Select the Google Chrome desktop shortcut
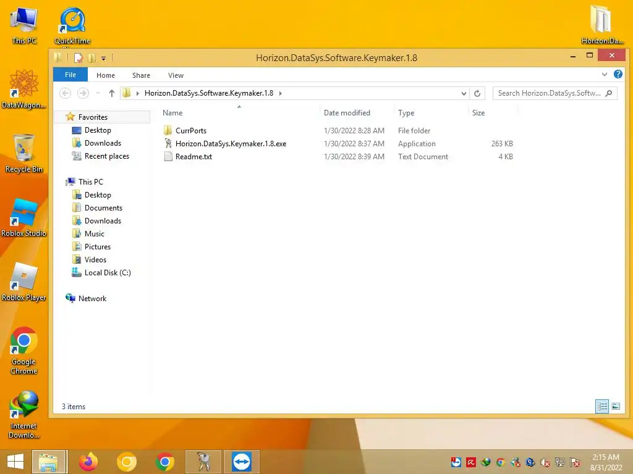 pyautogui.click(x=24, y=351)
